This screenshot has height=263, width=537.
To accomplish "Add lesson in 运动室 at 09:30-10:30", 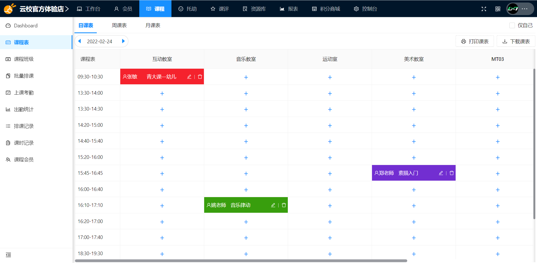I will pos(330,77).
